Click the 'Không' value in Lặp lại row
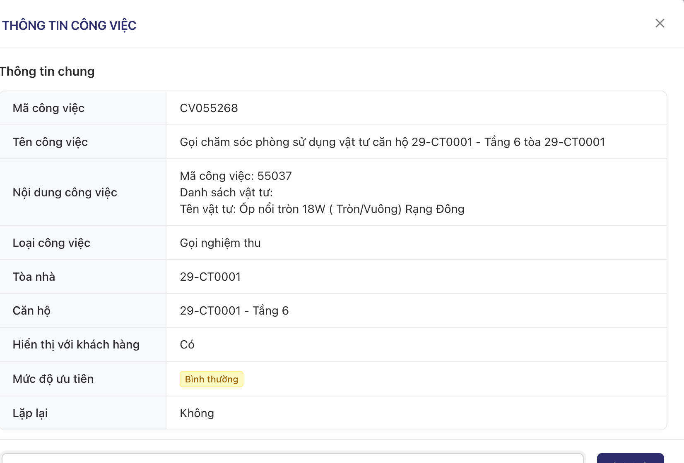684x463 pixels. point(197,413)
